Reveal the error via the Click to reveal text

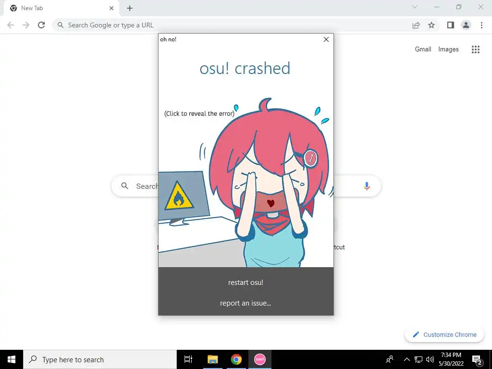[199, 113]
